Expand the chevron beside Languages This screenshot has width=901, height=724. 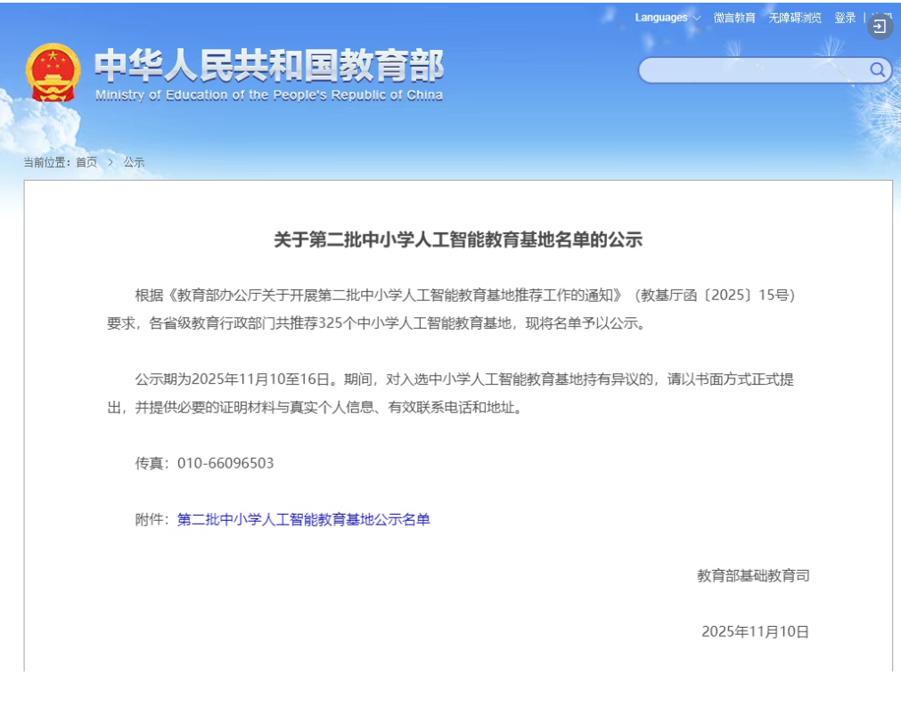coord(696,18)
